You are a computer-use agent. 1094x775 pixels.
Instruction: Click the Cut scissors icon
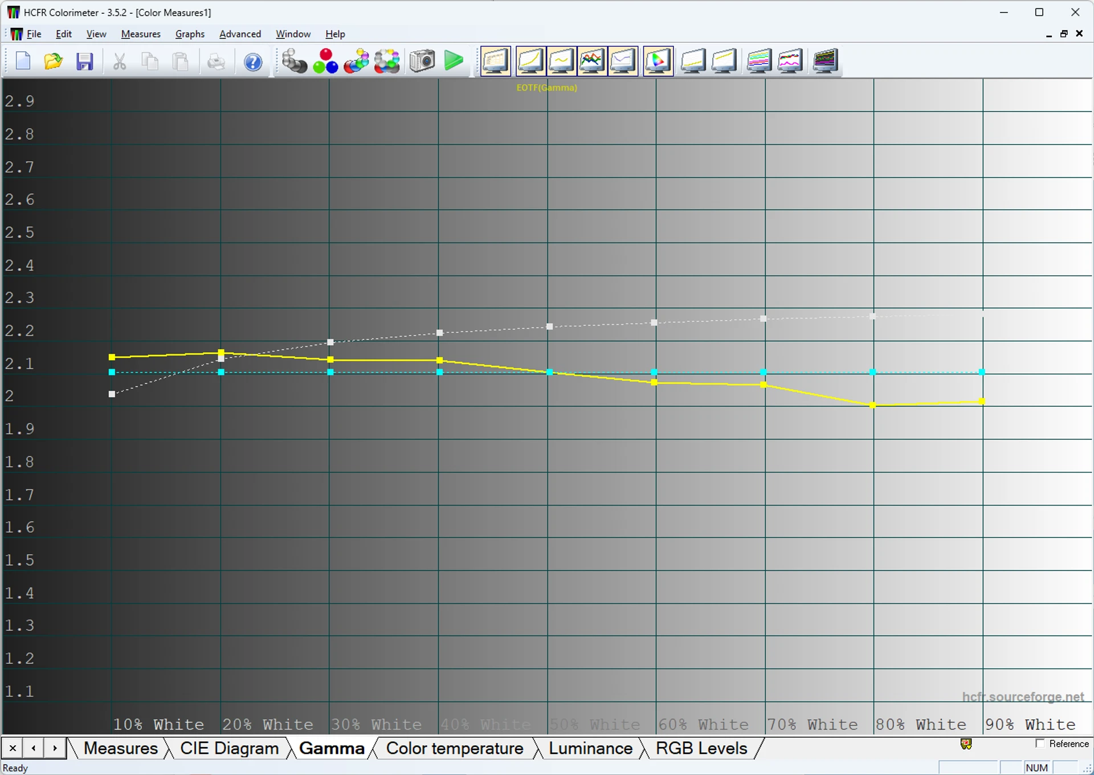[x=120, y=61]
